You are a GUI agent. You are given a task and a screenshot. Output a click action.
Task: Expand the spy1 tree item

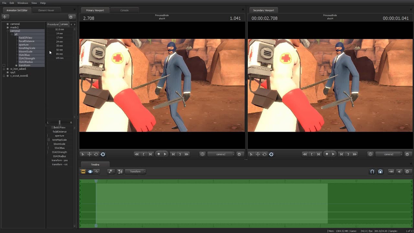tap(7, 72)
